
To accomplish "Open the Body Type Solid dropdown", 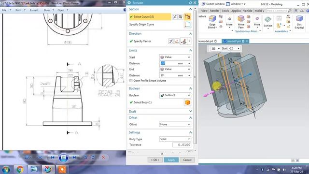I will [175, 139].
